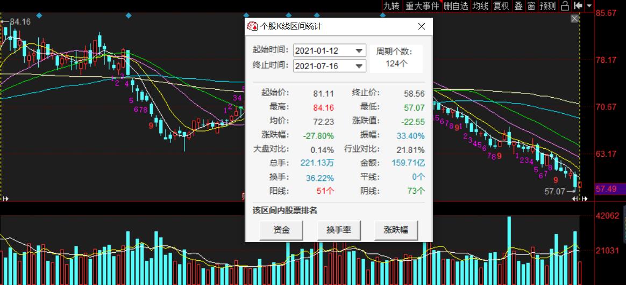The image size is (626, 285).
Task: Click the 复权 price adjustment button
Action: (501, 5)
